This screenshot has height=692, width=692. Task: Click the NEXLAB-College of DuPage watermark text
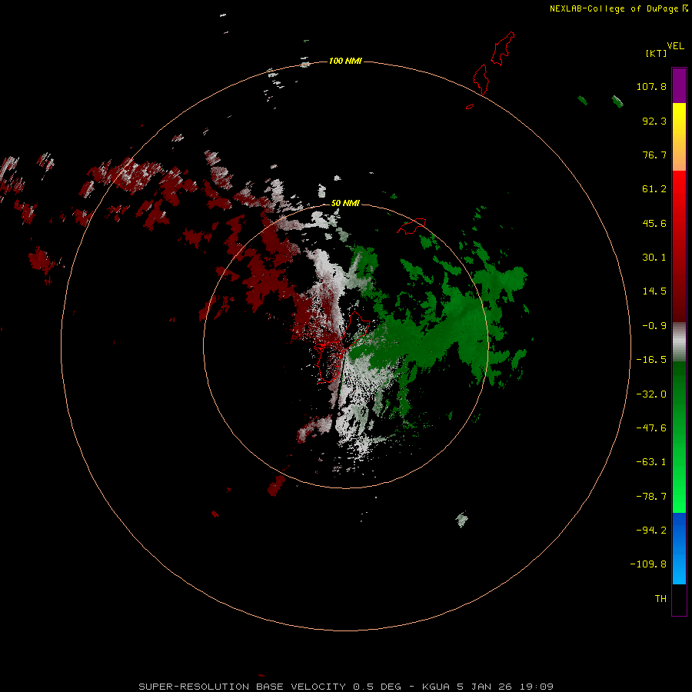pos(618,8)
